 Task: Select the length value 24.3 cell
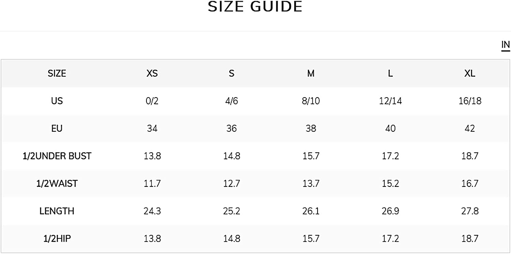[x=152, y=211]
